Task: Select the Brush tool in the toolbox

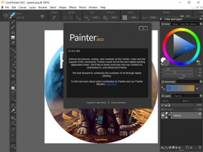Action: coord(13,22)
